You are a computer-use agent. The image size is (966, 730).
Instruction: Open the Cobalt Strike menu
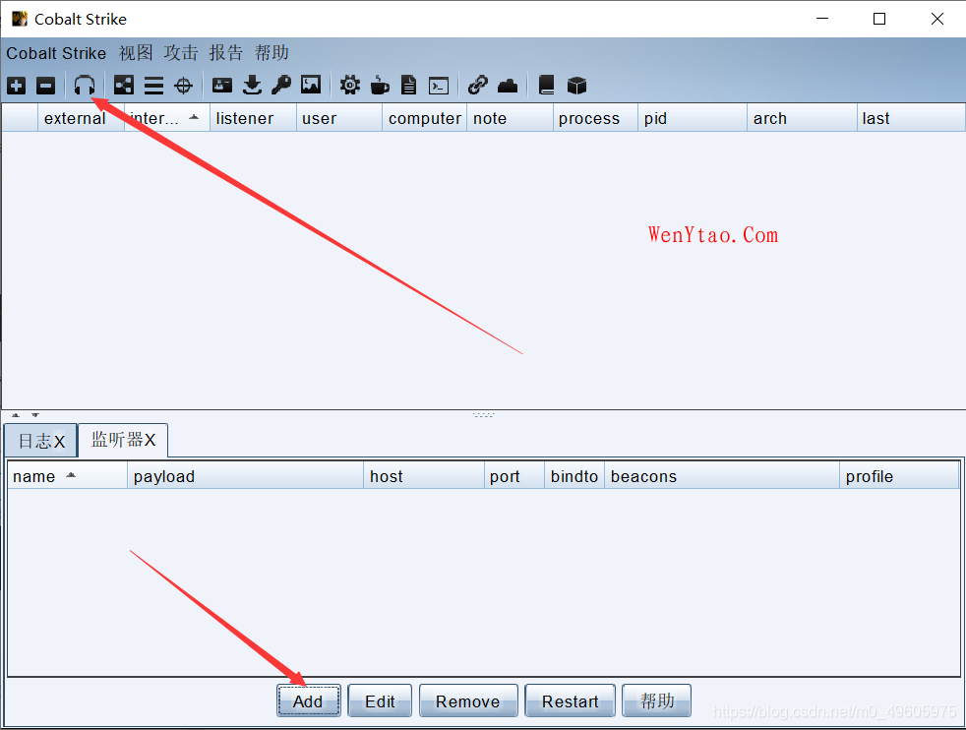tap(56, 53)
